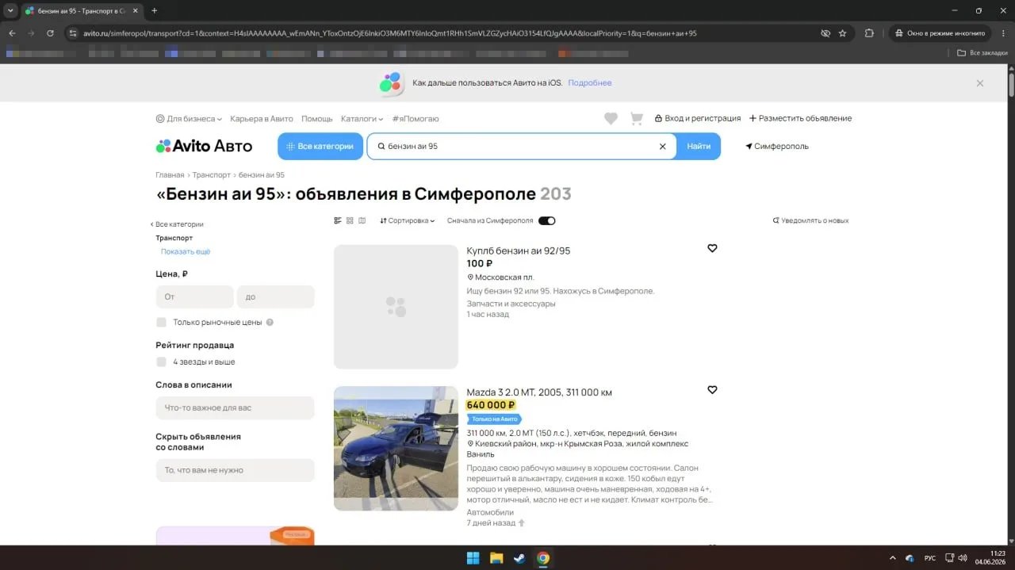Switch to list view icon
Viewport: 1015px width, 570px height.
[x=338, y=220]
